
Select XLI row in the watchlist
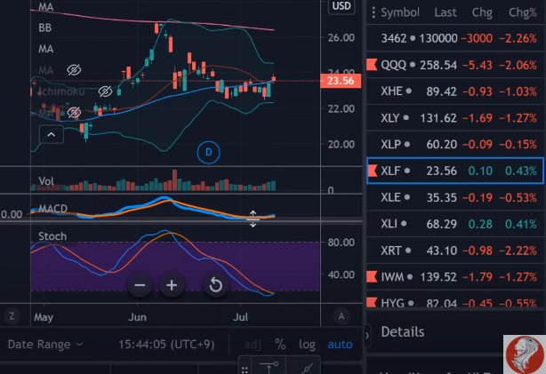[455, 224]
